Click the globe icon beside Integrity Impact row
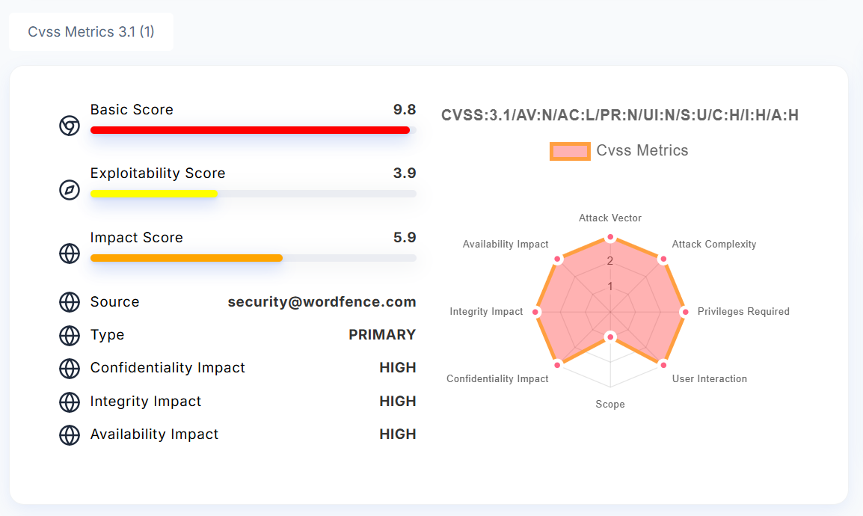 70,402
